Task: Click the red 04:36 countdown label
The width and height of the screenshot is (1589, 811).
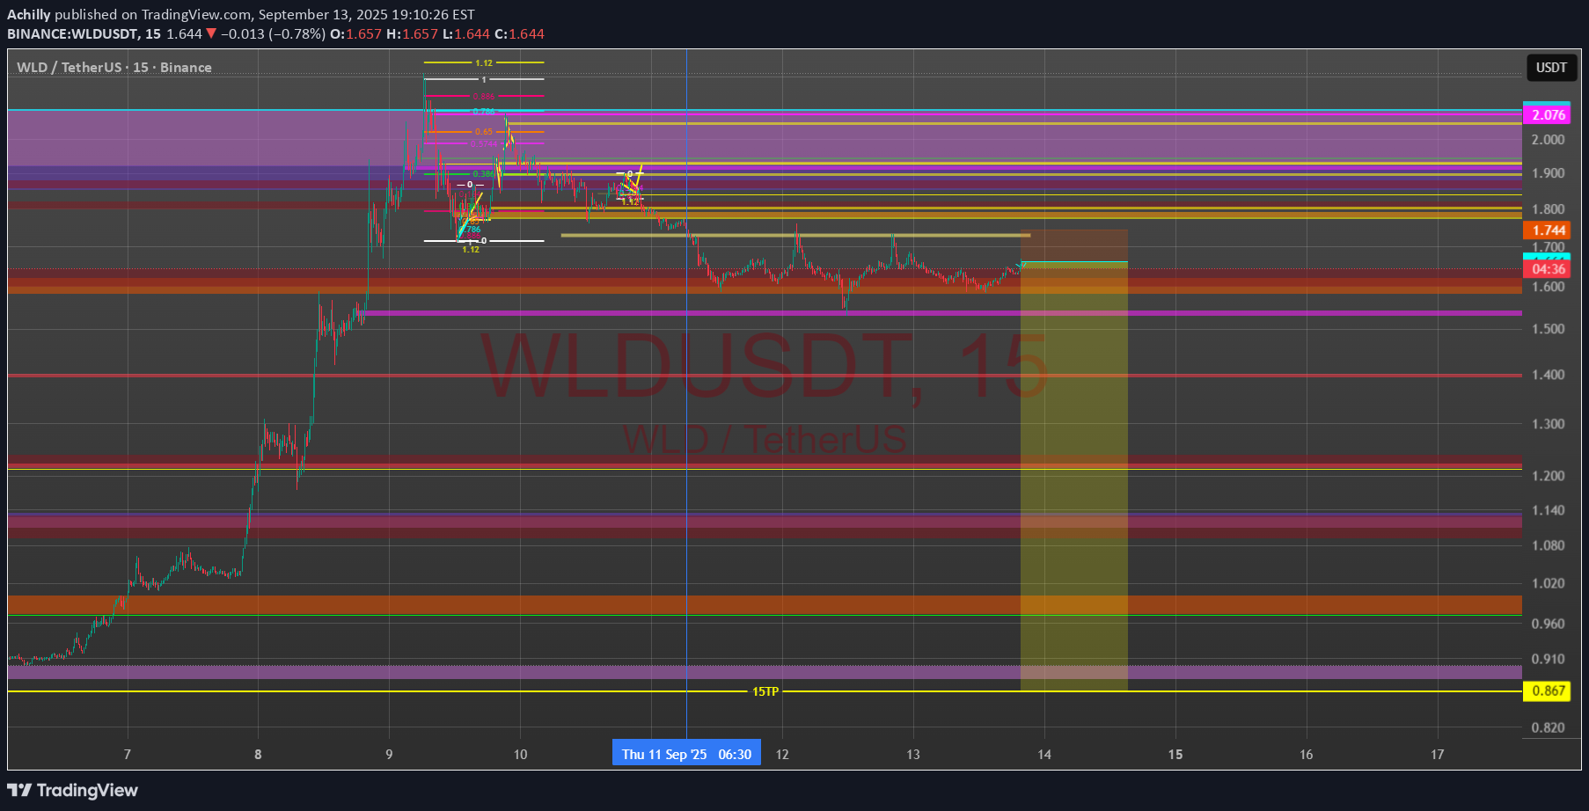Action: pos(1549,269)
